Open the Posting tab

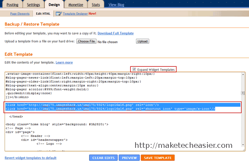pyautogui.click(x=13, y=5)
